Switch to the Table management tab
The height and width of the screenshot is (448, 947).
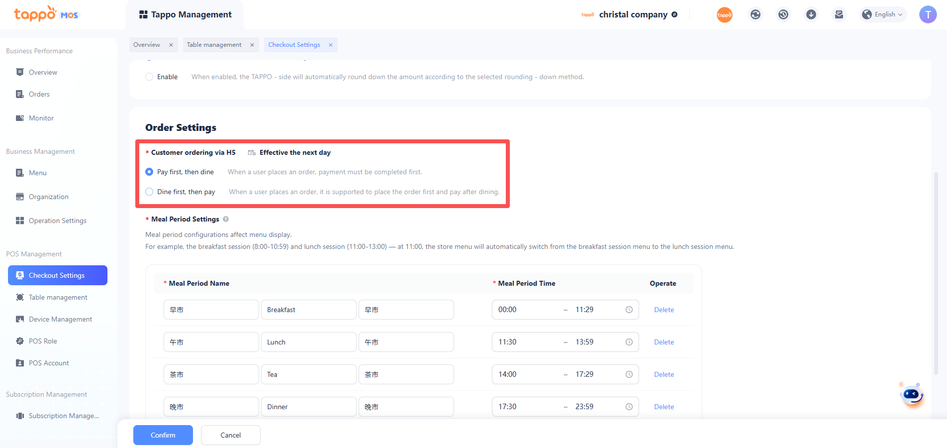(214, 45)
